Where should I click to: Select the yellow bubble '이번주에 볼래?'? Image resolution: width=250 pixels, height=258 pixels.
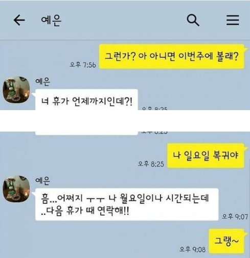point(172,56)
